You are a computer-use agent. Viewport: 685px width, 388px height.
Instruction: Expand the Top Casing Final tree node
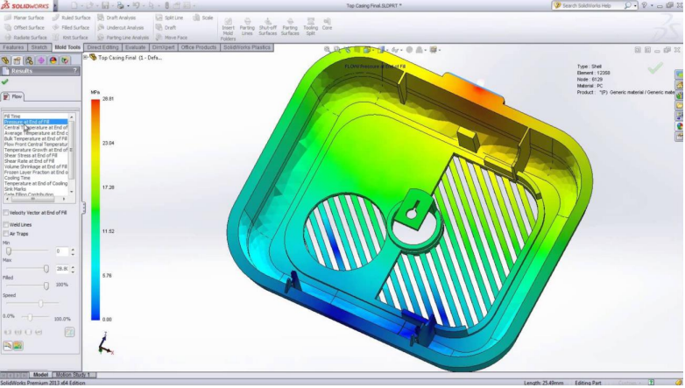(x=86, y=57)
